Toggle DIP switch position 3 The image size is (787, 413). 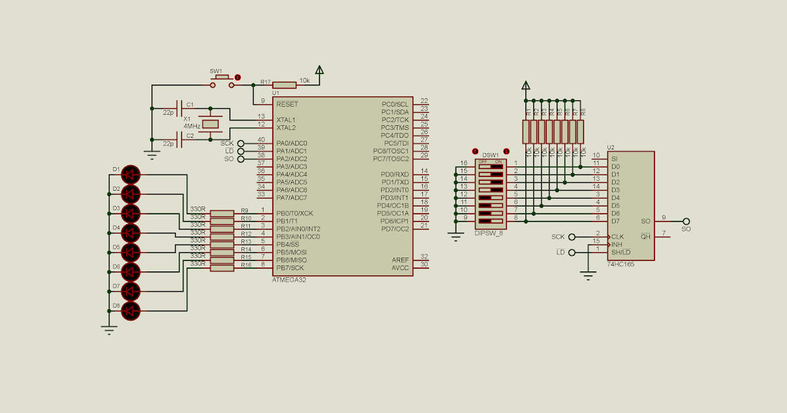[x=491, y=182]
